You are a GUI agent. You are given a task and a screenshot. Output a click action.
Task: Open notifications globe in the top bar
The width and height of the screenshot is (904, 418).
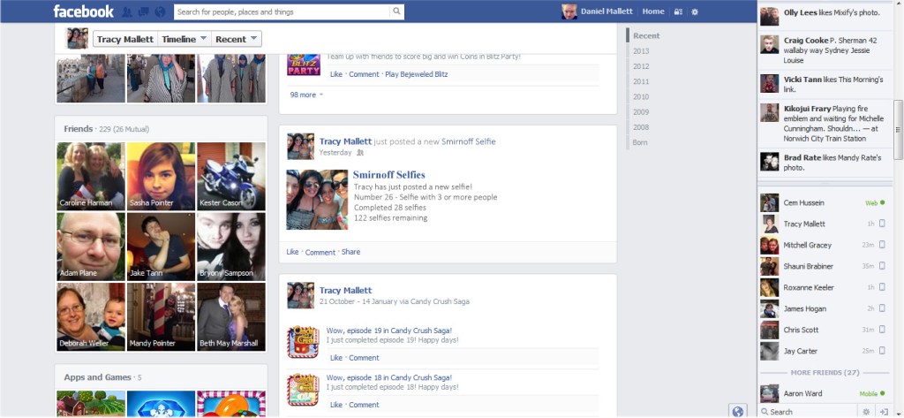pos(159,12)
